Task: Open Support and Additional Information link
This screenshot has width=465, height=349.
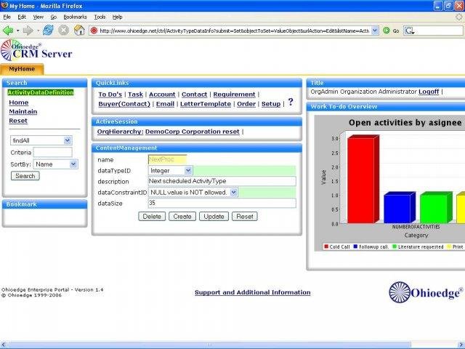Action: [x=253, y=292]
